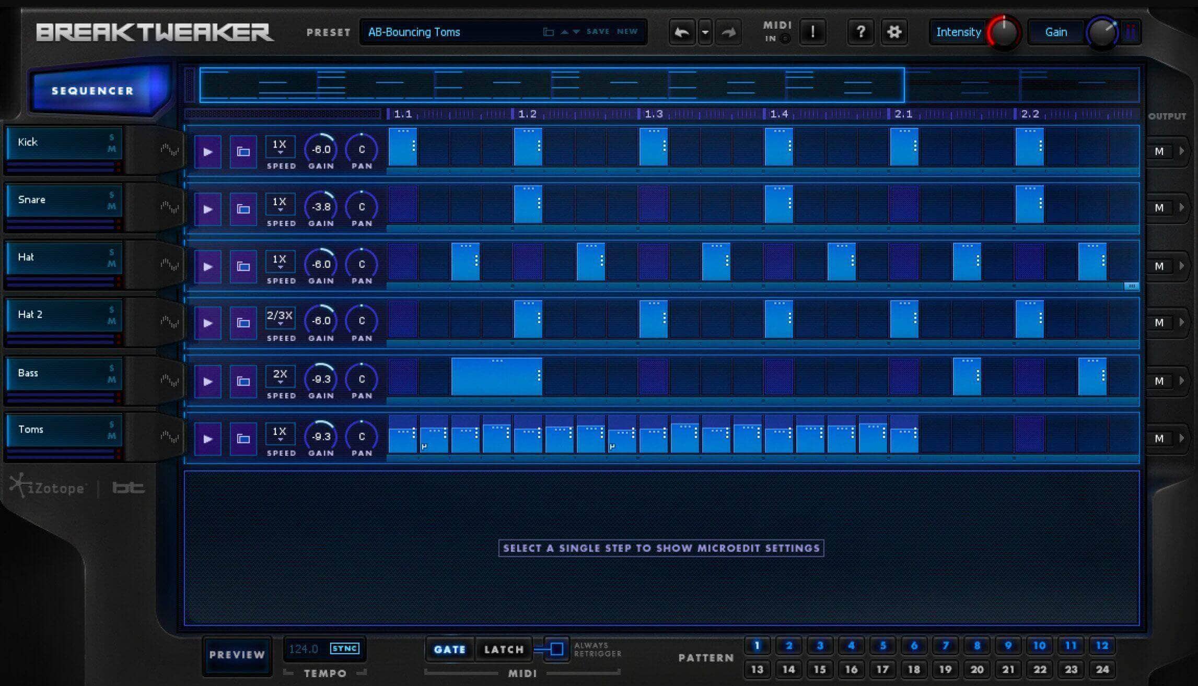Open sample browser for Hat 2 track
This screenshot has height=686, width=1198.
pos(243,323)
